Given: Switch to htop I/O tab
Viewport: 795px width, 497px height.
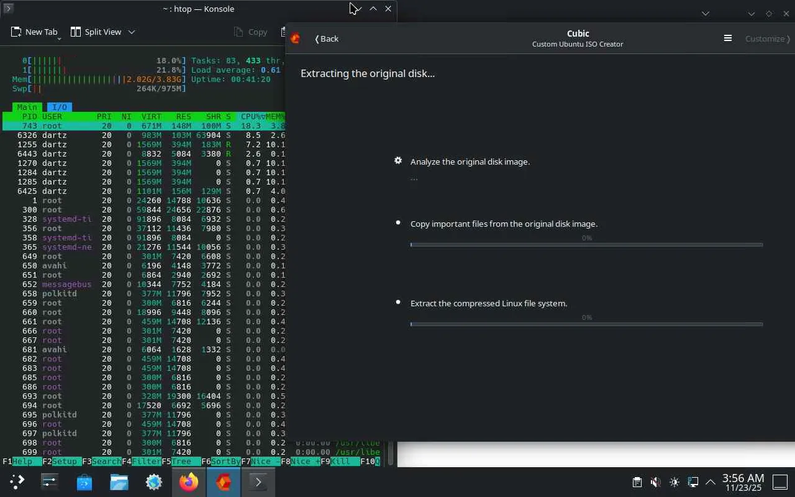Looking at the screenshot, I should [60, 107].
